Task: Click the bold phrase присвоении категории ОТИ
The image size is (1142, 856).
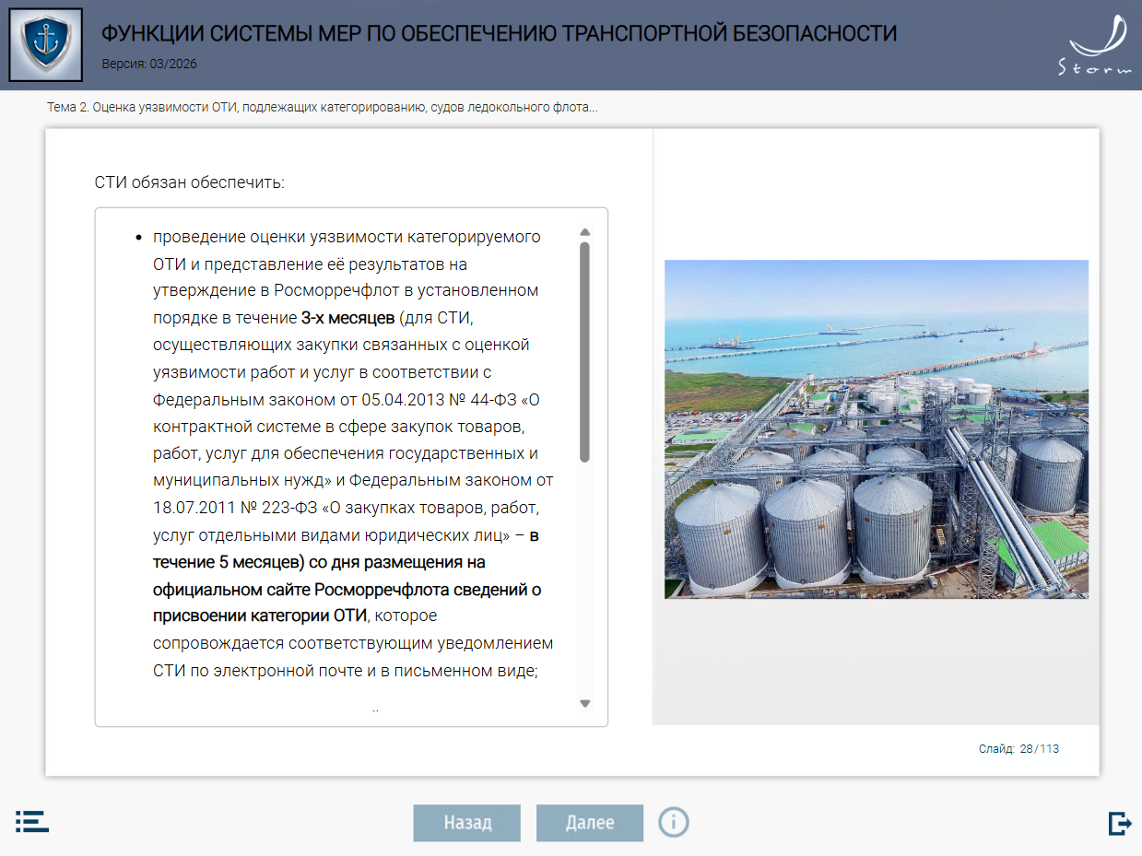Action: 261,616
